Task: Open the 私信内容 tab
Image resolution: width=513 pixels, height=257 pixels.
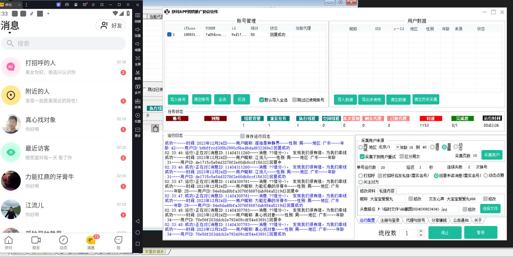Action: (x=388, y=191)
